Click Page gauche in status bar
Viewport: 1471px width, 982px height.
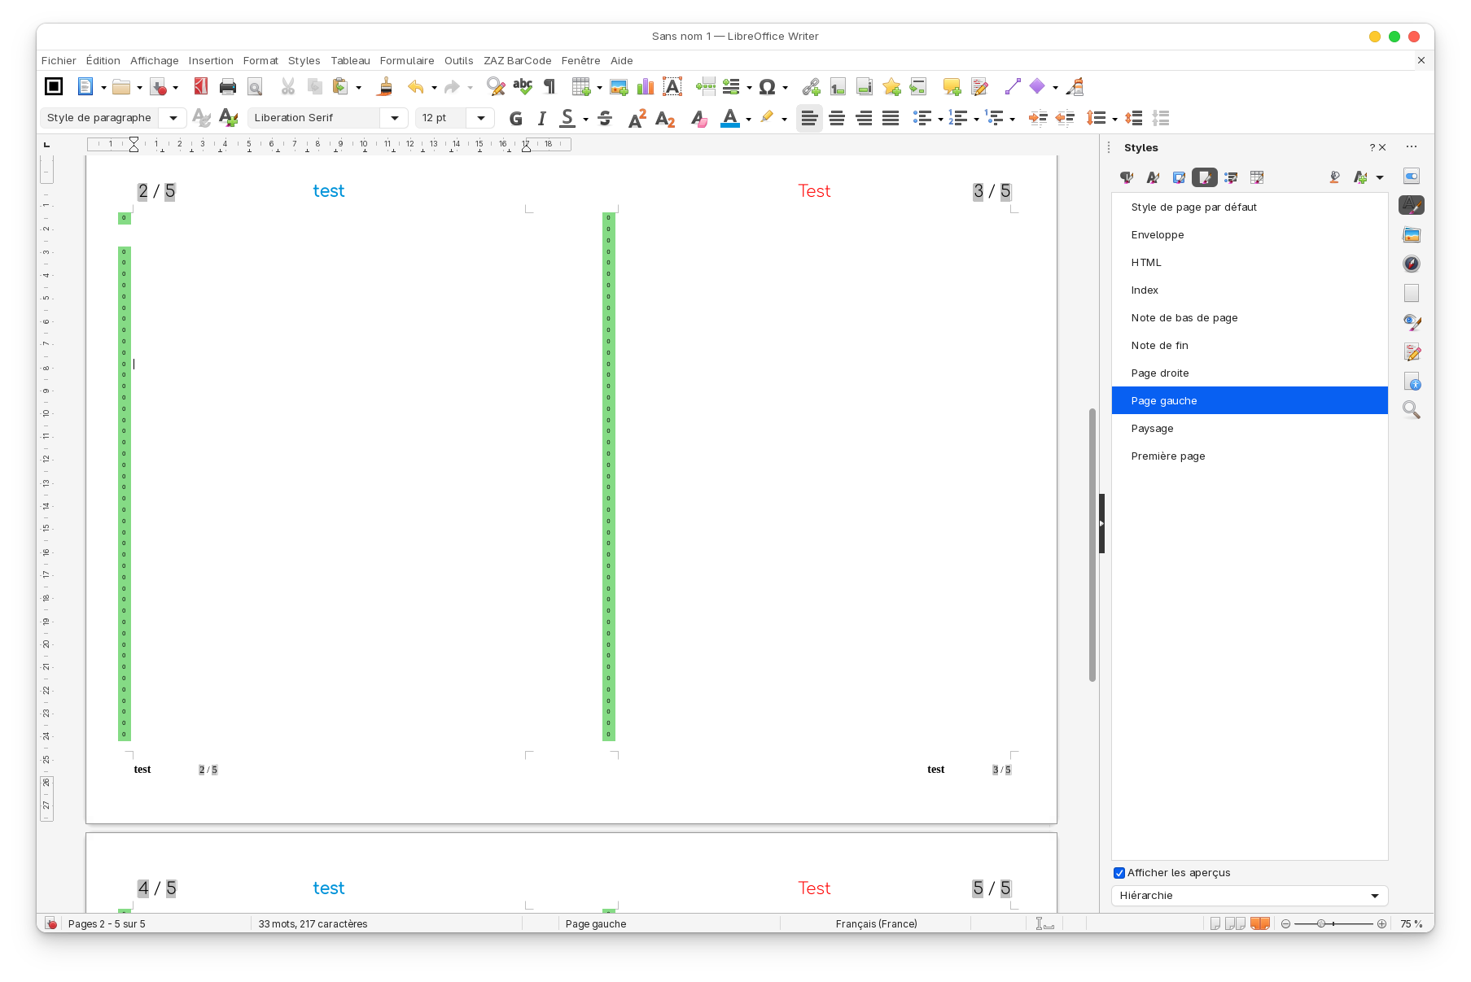[596, 924]
